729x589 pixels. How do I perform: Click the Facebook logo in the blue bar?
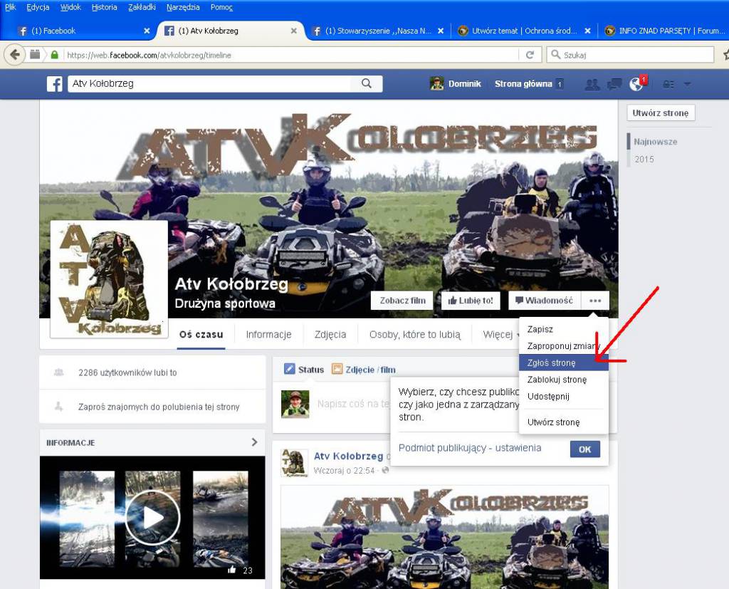(54, 84)
